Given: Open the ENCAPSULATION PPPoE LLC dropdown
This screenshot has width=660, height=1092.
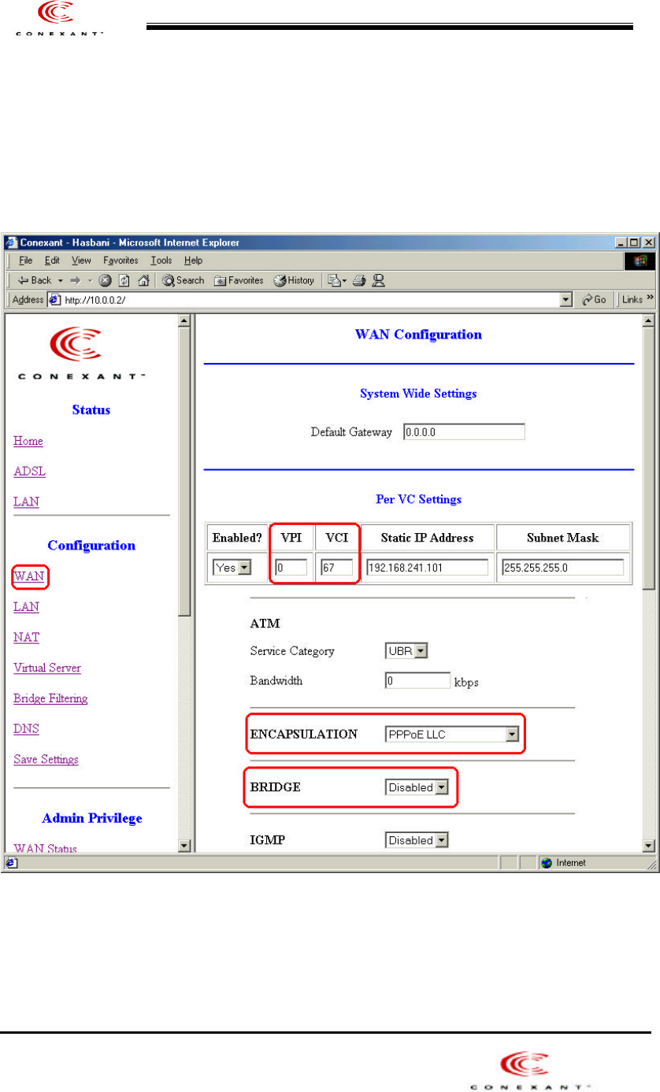Looking at the screenshot, I should point(452,735).
